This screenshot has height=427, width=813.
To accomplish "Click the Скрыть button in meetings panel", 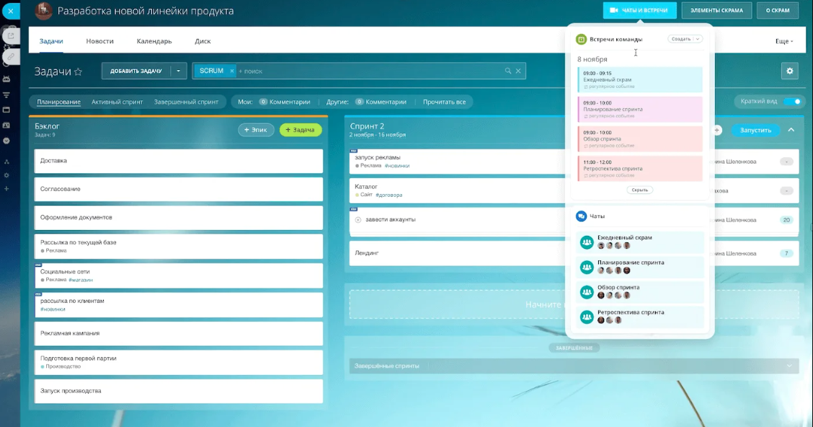I will tap(640, 190).
